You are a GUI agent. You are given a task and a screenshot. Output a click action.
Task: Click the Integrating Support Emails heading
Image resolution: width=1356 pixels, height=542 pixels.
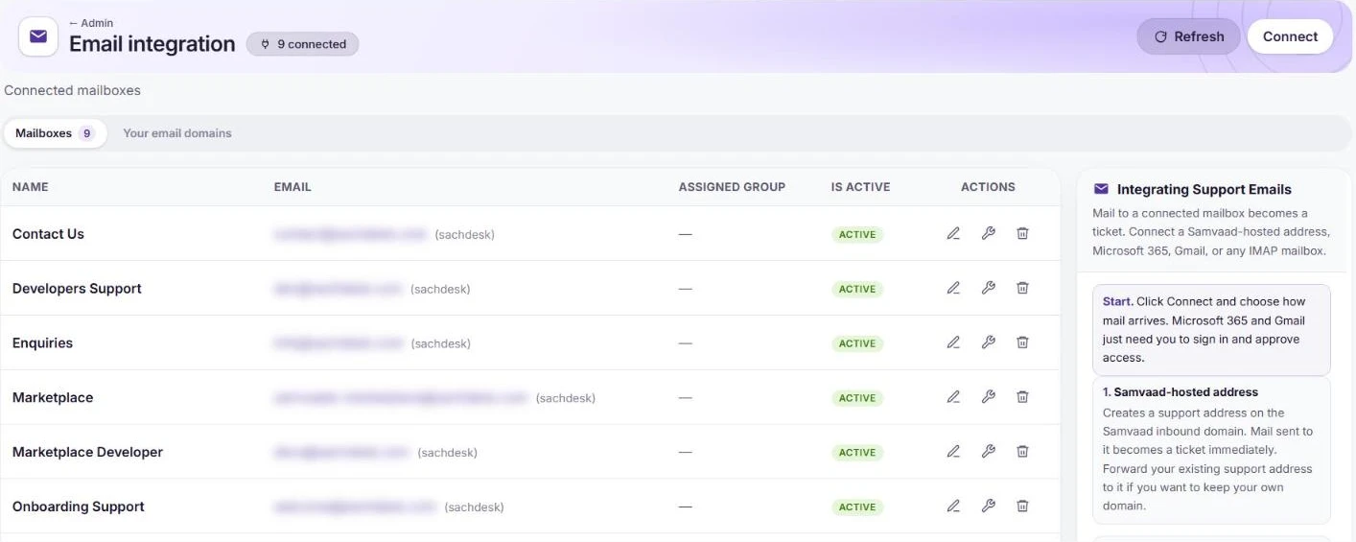pyautogui.click(x=1204, y=189)
